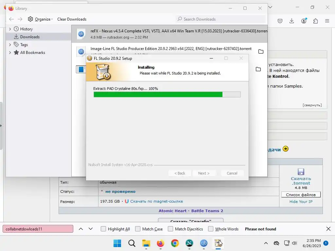Open the Firefox extensions icon

(x=316, y=21)
